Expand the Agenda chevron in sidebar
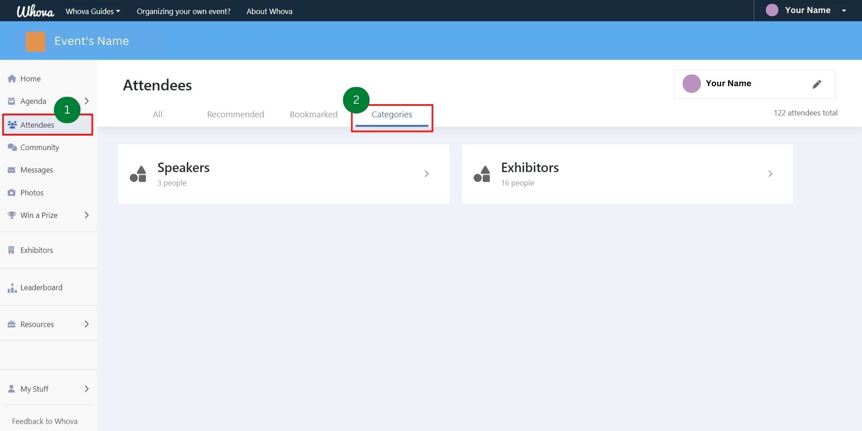 pos(87,101)
